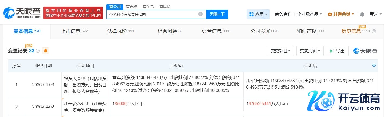
Task: Click the orange change-record alert bell
Action: coord(46,51)
